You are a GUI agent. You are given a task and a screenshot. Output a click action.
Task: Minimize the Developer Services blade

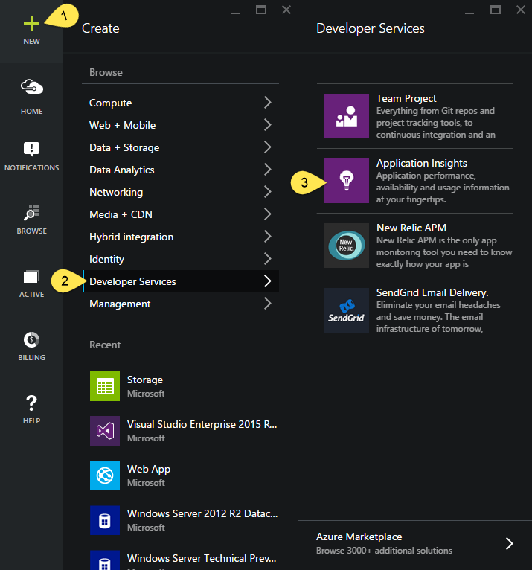coord(469,13)
